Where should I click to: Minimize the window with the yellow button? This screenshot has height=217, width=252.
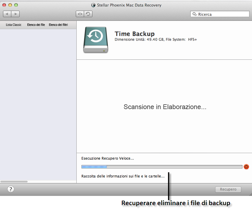tap(10, 5)
